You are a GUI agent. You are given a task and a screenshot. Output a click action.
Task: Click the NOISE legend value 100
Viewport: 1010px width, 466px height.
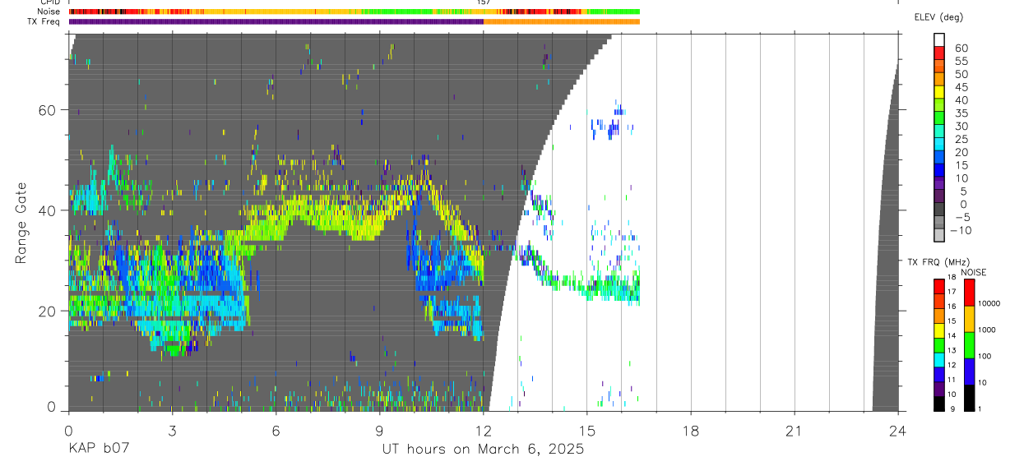coord(985,356)
